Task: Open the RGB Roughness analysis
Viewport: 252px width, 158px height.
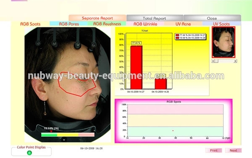Action: point(107,24)
